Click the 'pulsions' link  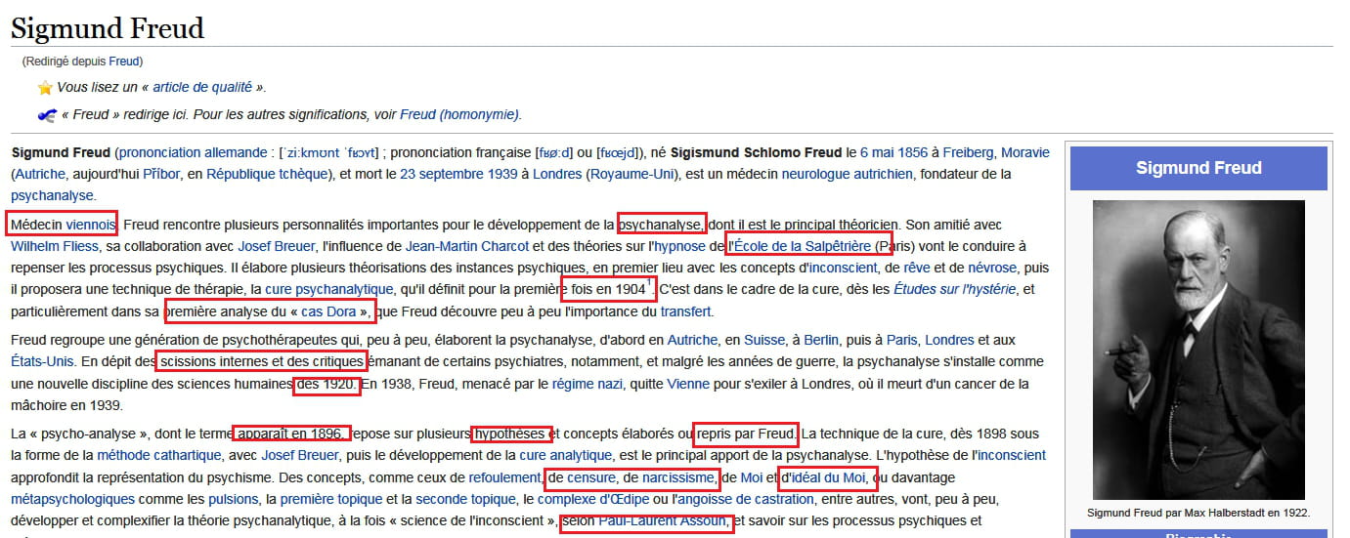click(x=232, y=499)
